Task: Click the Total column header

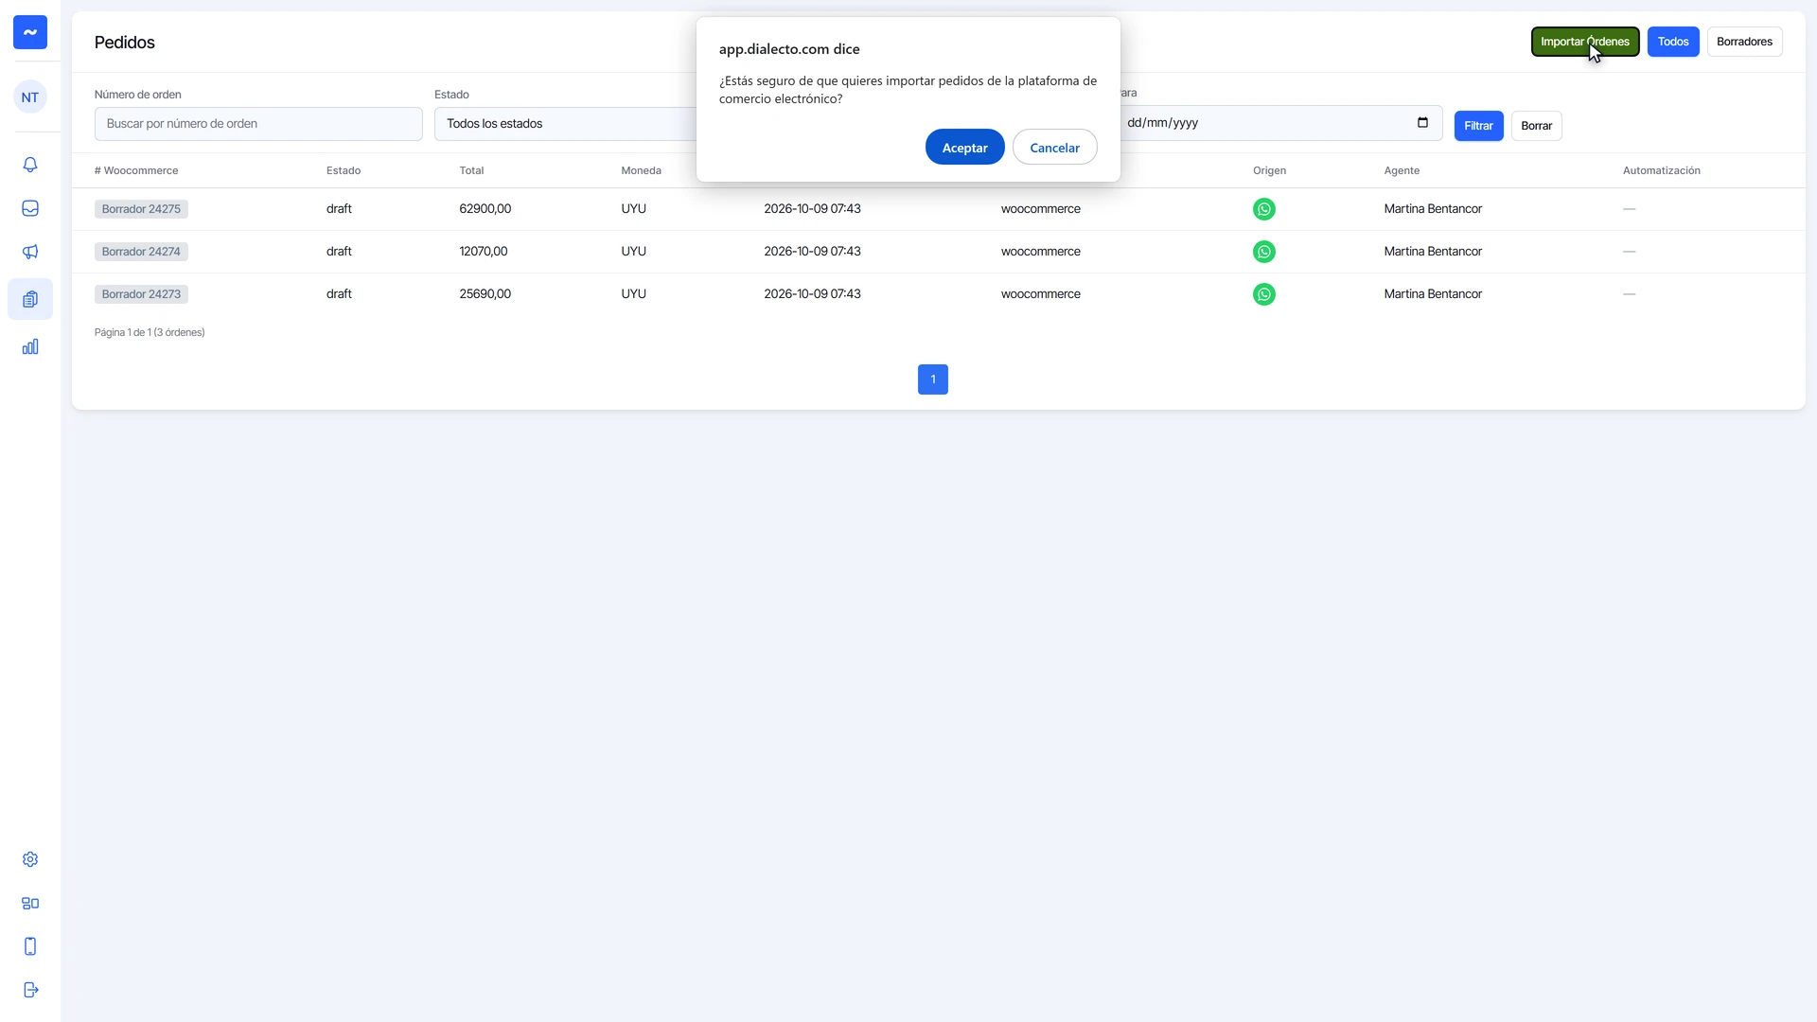Action: [471, 171]
